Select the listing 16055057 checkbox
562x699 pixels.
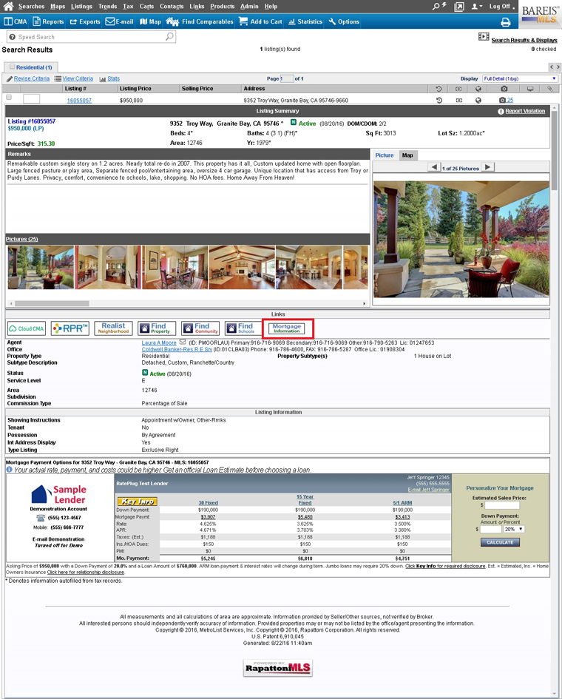[x=9, y=98]
